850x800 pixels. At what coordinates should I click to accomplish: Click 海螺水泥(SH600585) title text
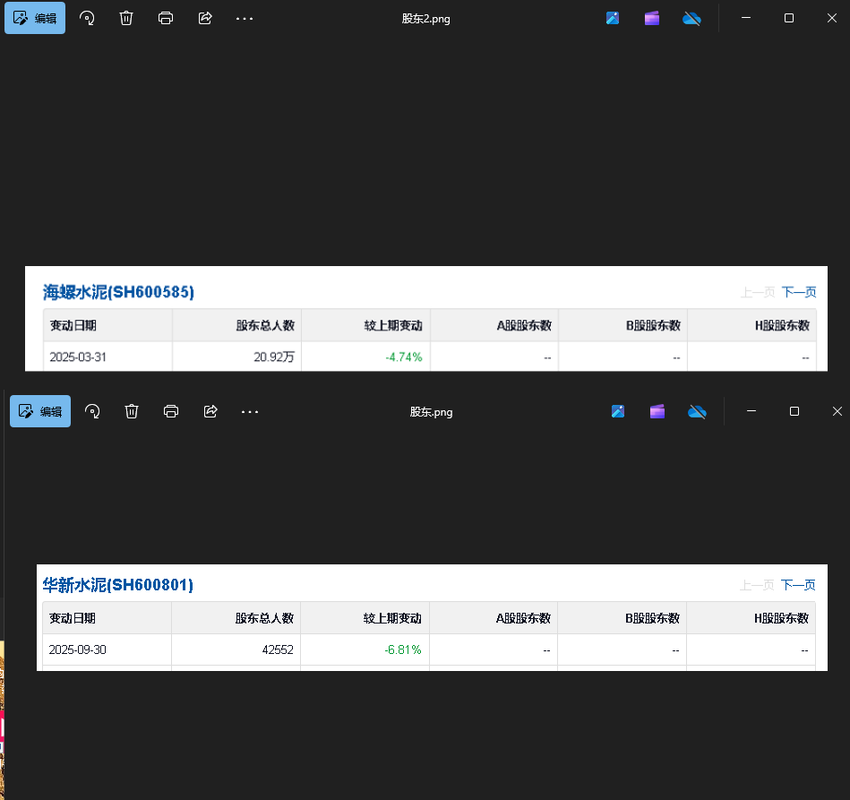[x=118, y=292]
